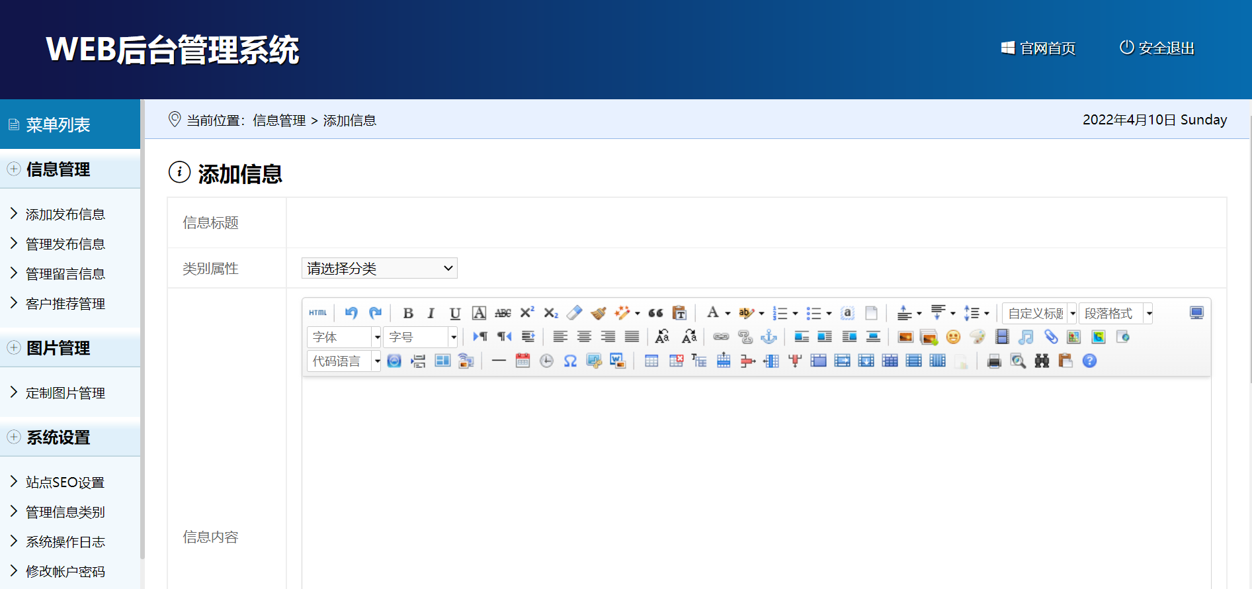The width and height of the screenshot is (1252, 589).
Task: Click the music note icon to insert audio
Action: (x=1026, y=338)
